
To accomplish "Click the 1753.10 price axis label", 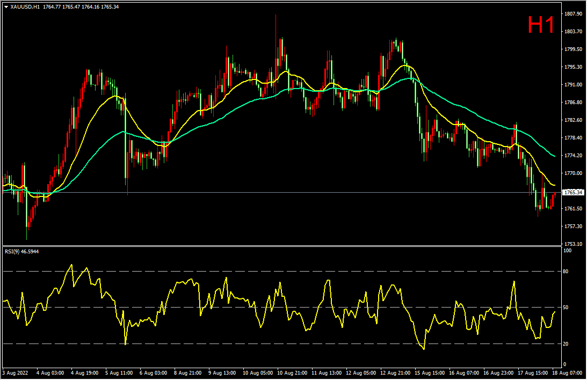I will point(573,244).
